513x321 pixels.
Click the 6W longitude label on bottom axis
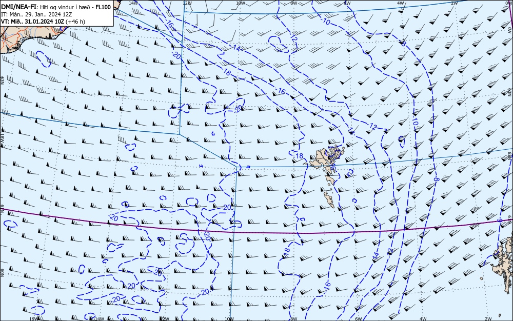click(x=358, y=319)
